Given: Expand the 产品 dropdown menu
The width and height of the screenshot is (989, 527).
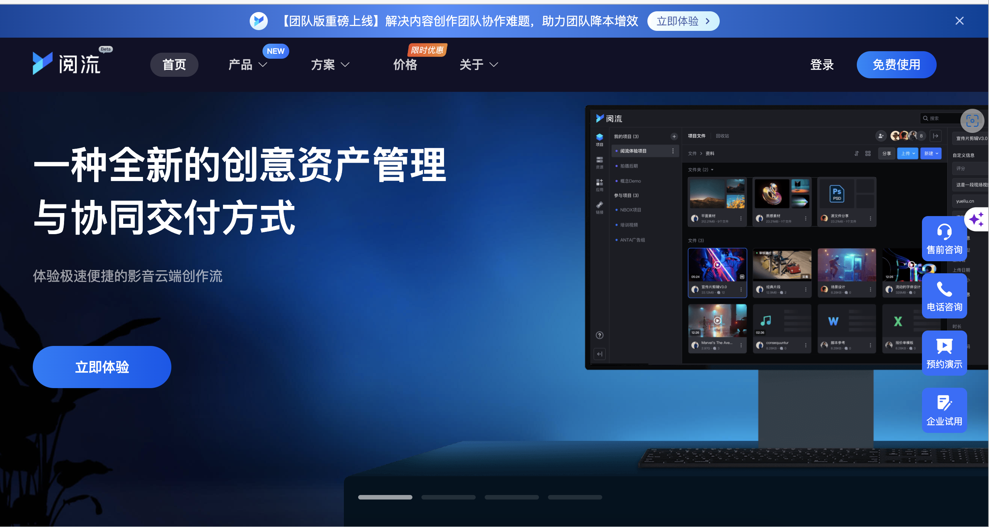Looking at the screenshot, I should (248, 64).
